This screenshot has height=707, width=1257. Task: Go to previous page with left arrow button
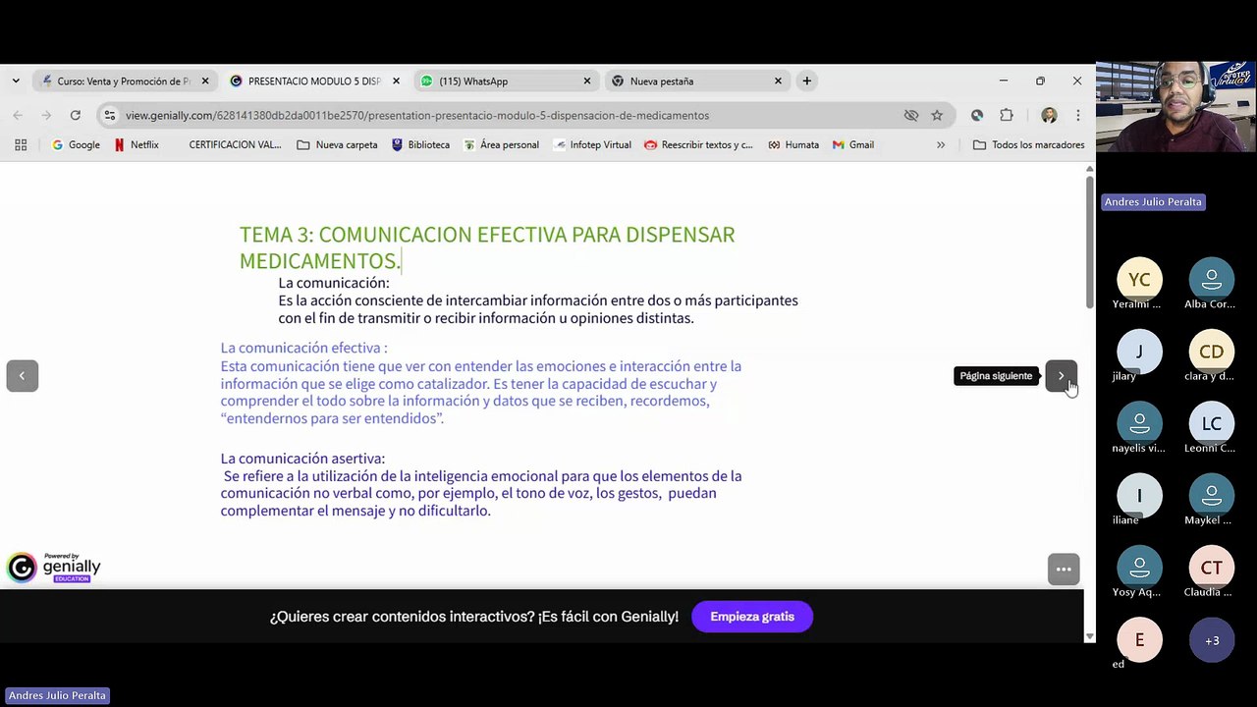tap(22, 376)
